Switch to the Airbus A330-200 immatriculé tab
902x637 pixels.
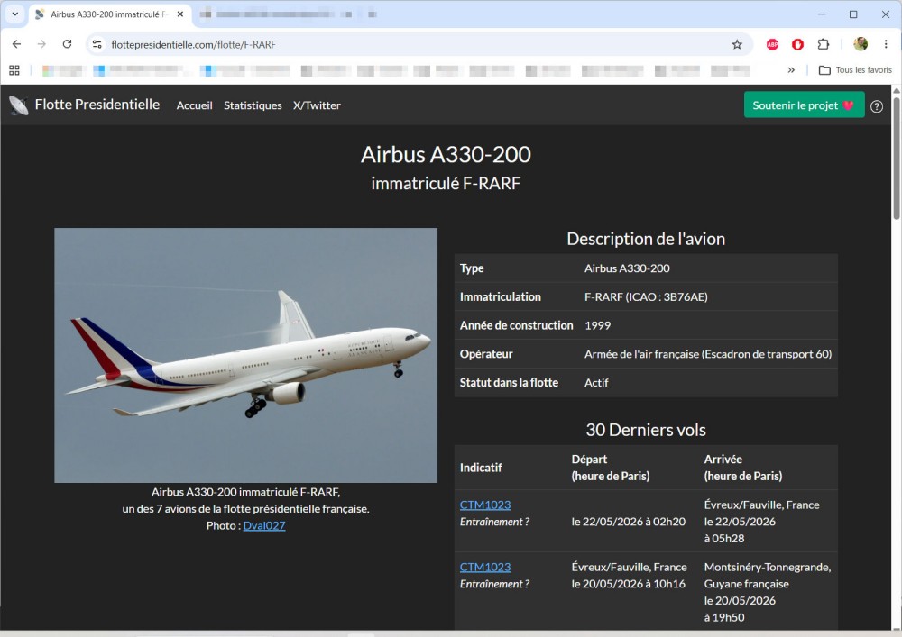pyautogui.click(x=109, y=14)
